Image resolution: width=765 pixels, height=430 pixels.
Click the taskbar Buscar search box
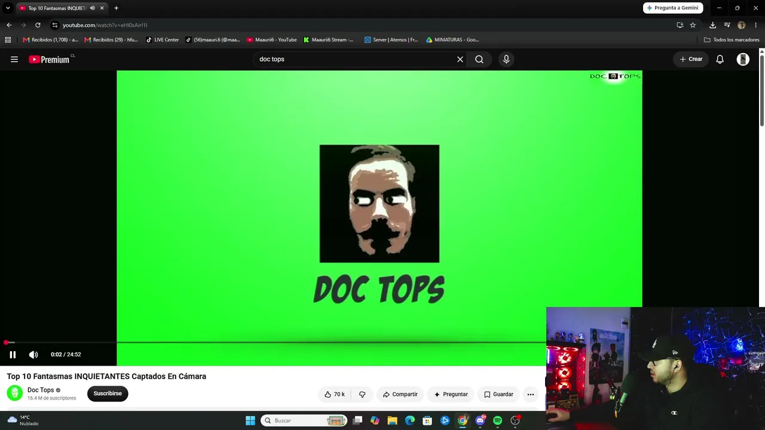[x=304, y=420]
